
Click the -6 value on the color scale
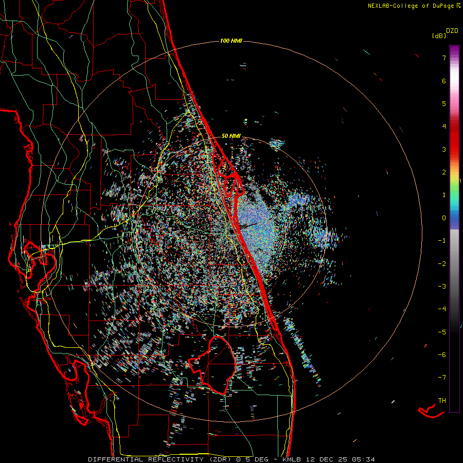(442, 354)
